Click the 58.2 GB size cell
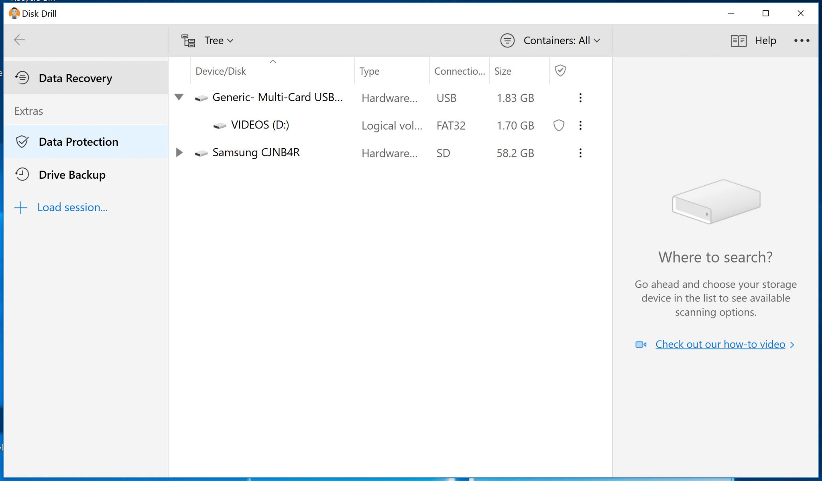This screenshot has height=481, width=822. click(515, 153)
